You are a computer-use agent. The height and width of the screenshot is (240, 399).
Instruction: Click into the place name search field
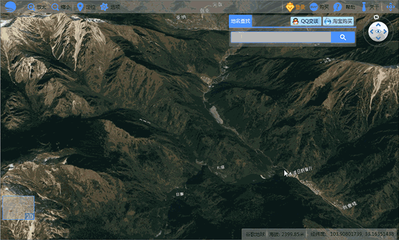point(281,37)
